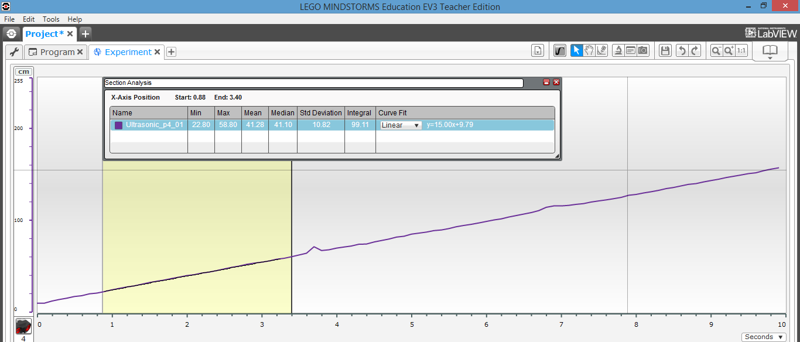Image resolution: width=800 pixels, height=342 pixels.
Task: Open the Linear curve fit dropdown
Action: coord(401,125)
